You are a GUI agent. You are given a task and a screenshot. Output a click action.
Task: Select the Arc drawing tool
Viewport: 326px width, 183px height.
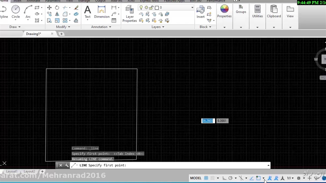(28, 12)
